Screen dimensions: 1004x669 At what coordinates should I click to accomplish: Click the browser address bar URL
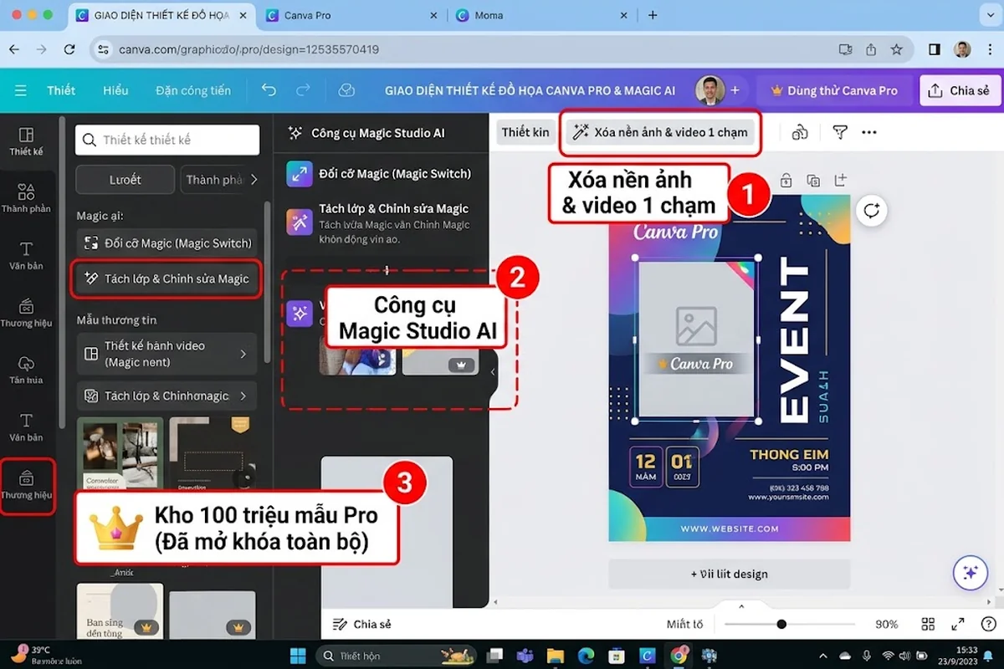[249, 49]
